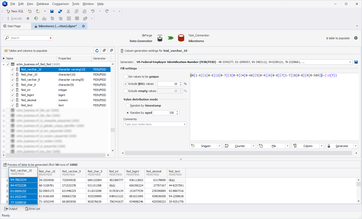Click the Save All icon
Viewport: 362px width, 219px height.
pos(60,11)
